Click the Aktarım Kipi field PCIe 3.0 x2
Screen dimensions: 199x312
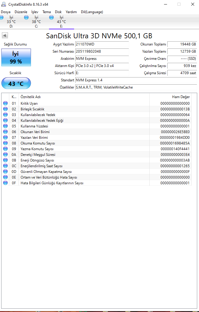tap(102, 66)
